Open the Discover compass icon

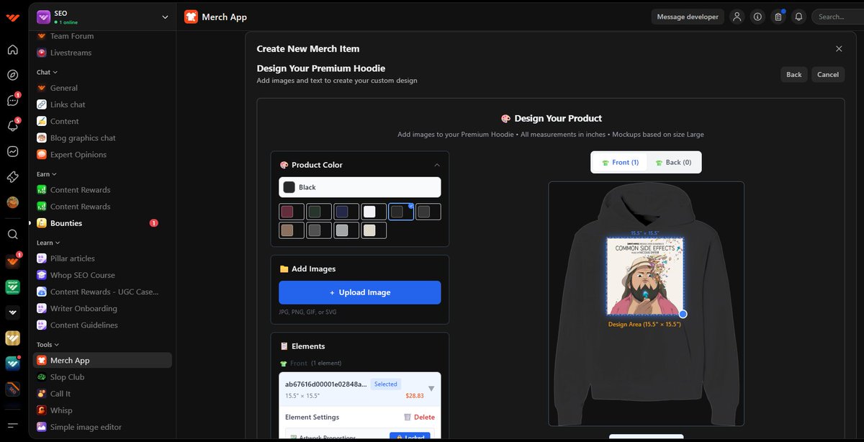12,75
